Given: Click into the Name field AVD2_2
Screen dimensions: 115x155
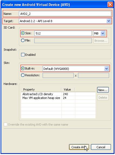Looking at the screenshot, I should [65, 14].
